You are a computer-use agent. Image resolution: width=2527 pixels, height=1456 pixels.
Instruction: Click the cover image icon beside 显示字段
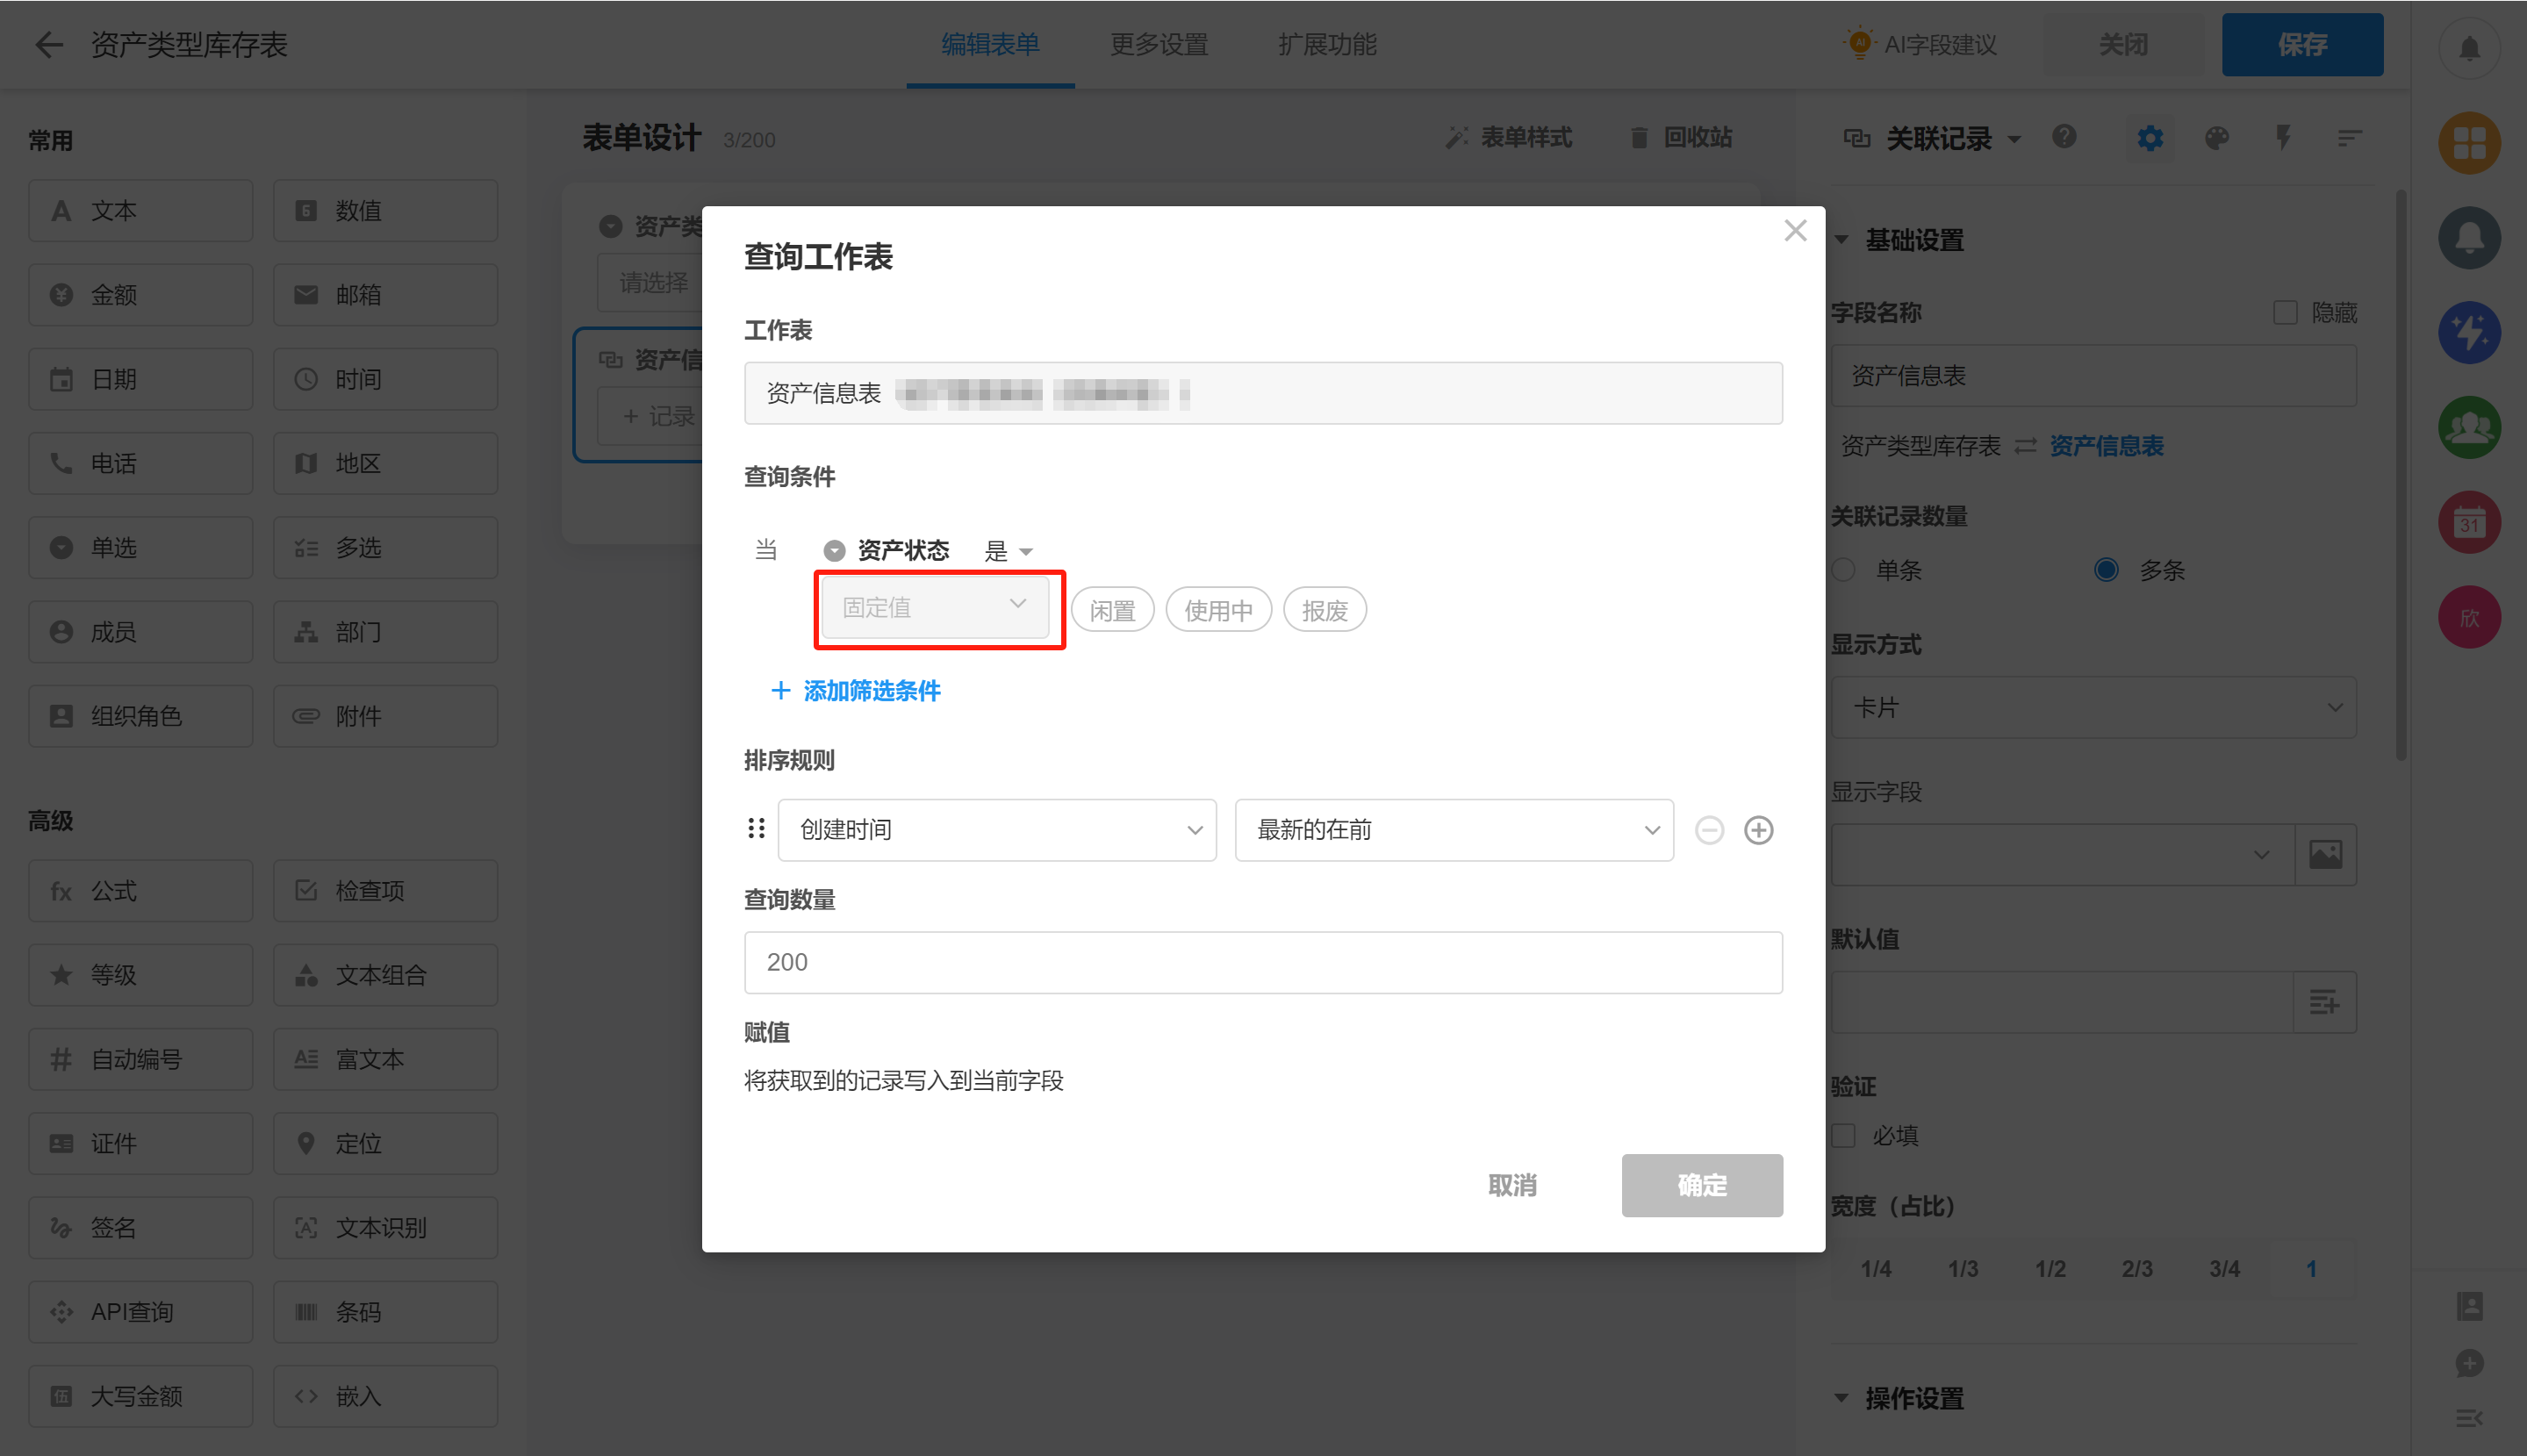2325,855
